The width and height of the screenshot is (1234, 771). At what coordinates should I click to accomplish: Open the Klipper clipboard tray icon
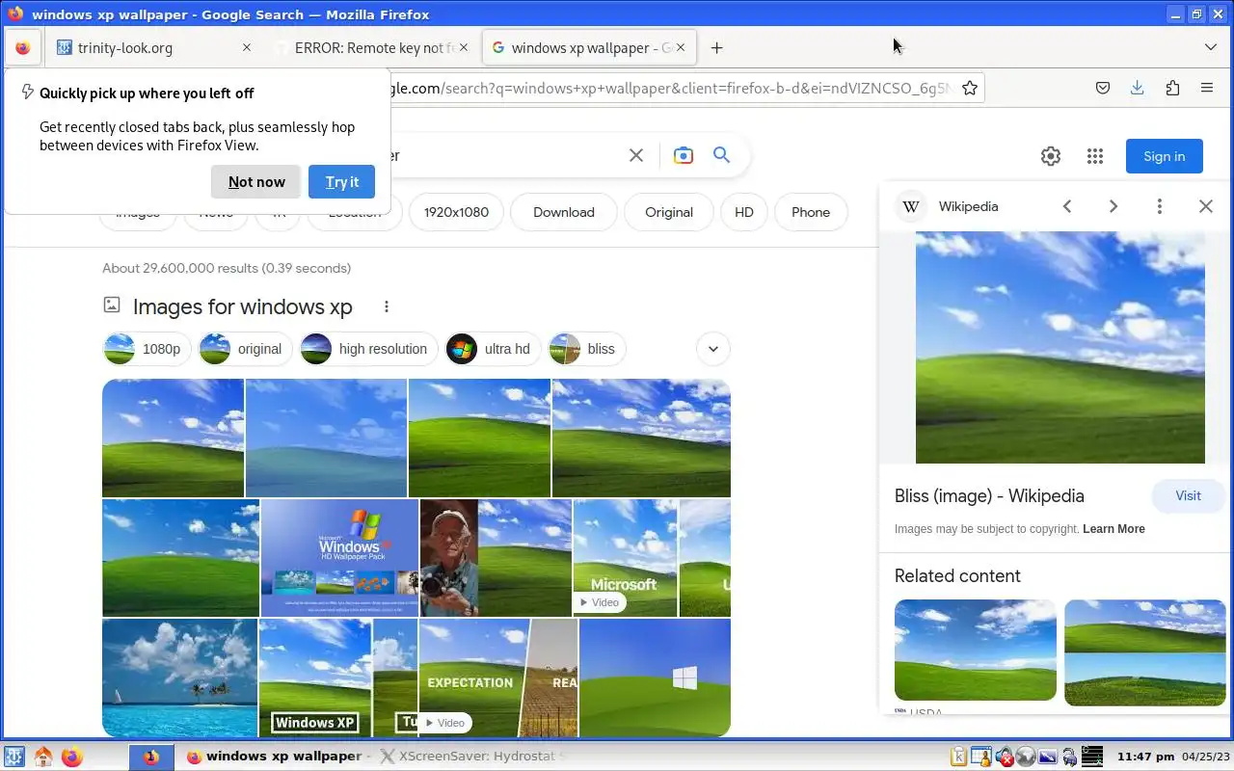(959, 757)
